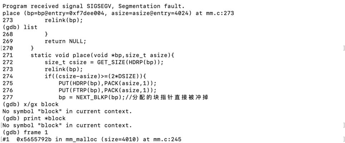Click left bracket beside second 'No symbol' message
Image resolution: width=345 pixels, height=143 pixels.
1,125
